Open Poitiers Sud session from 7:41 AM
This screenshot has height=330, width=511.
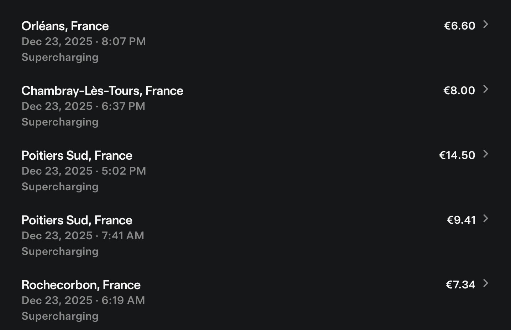[x=77, y=220]
